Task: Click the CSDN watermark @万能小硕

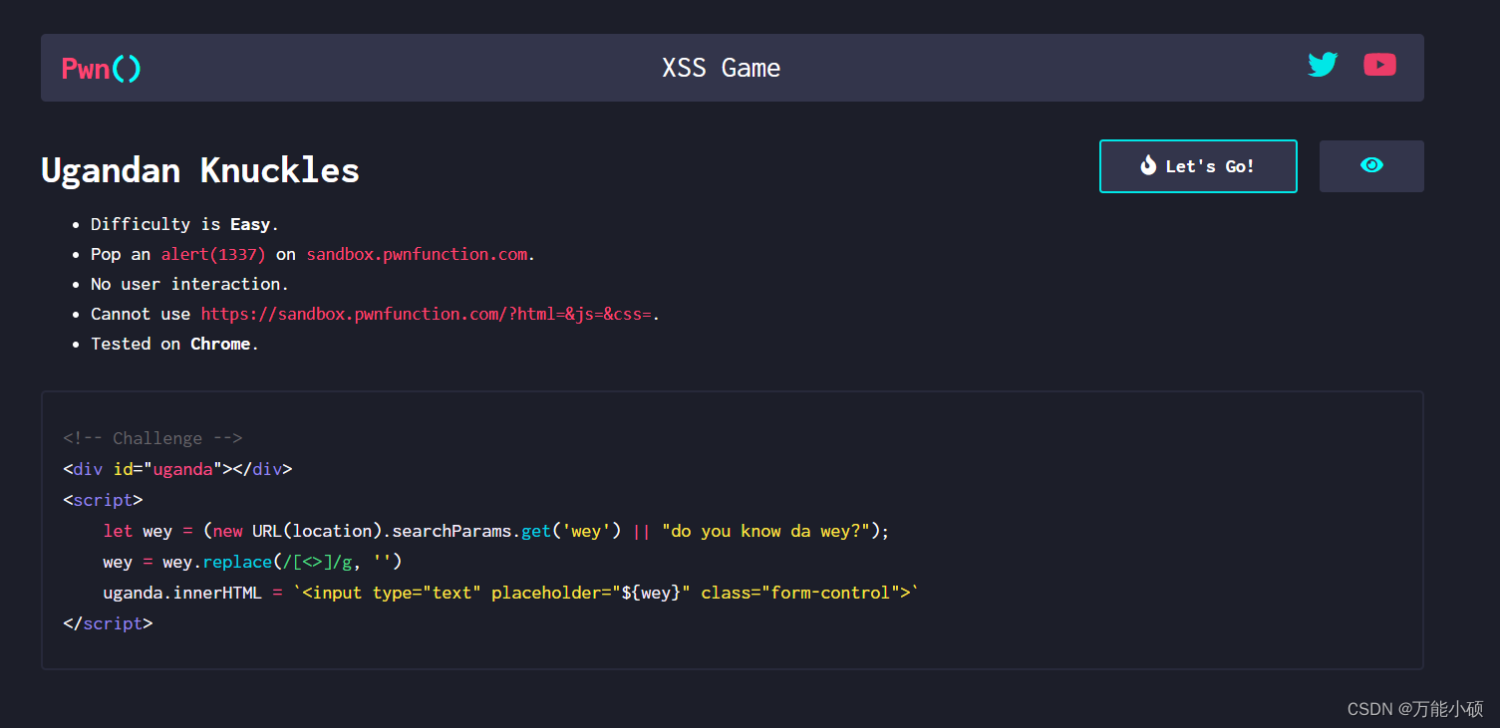Action: (1413, 709)
